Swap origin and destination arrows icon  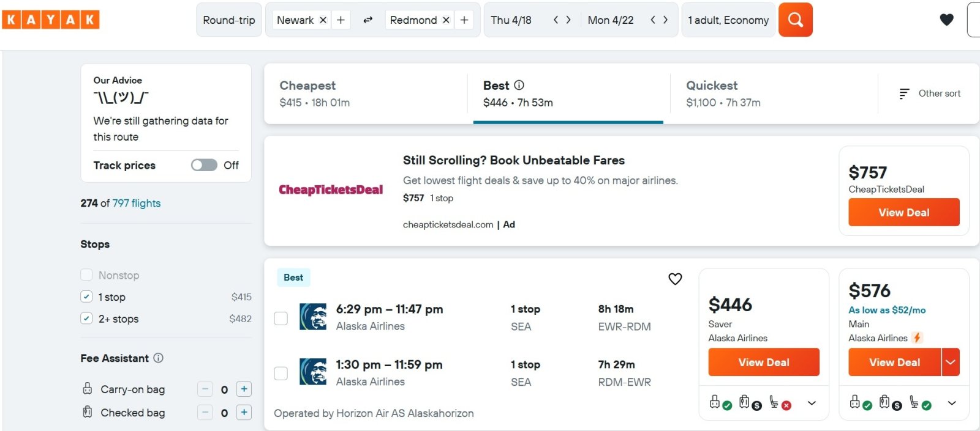(367, 20)
